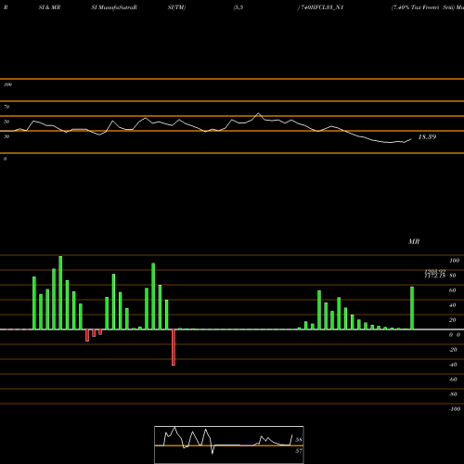Image resolution: width=464 pixels, height=464 pixels.
Task: Click the 'SI MunafaSutraR' header label
Action: tap(114, 7)
